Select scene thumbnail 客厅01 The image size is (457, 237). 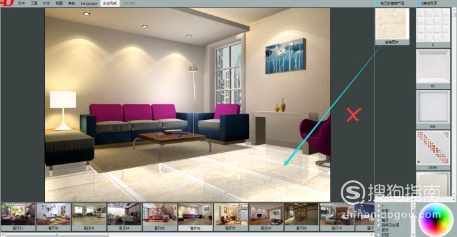18,217
